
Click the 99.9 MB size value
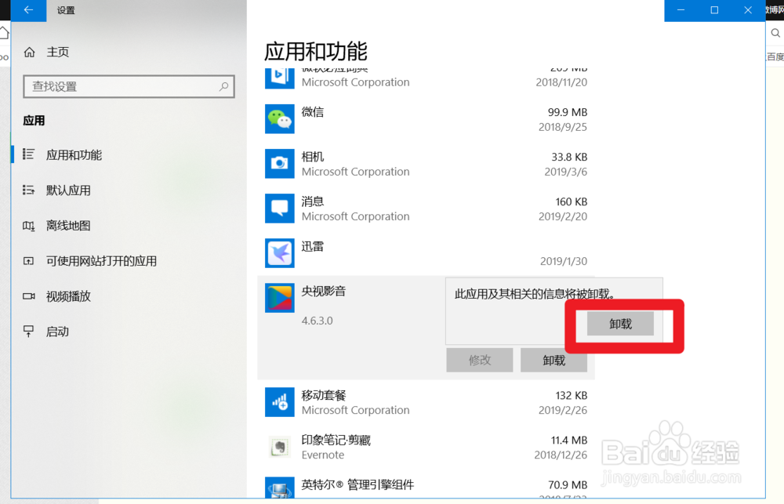point(568,112)
